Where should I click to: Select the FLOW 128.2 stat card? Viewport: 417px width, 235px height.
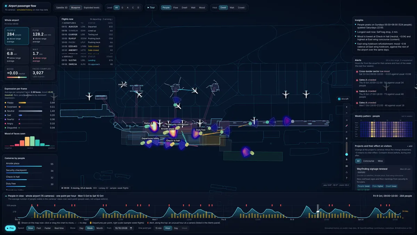43,36
